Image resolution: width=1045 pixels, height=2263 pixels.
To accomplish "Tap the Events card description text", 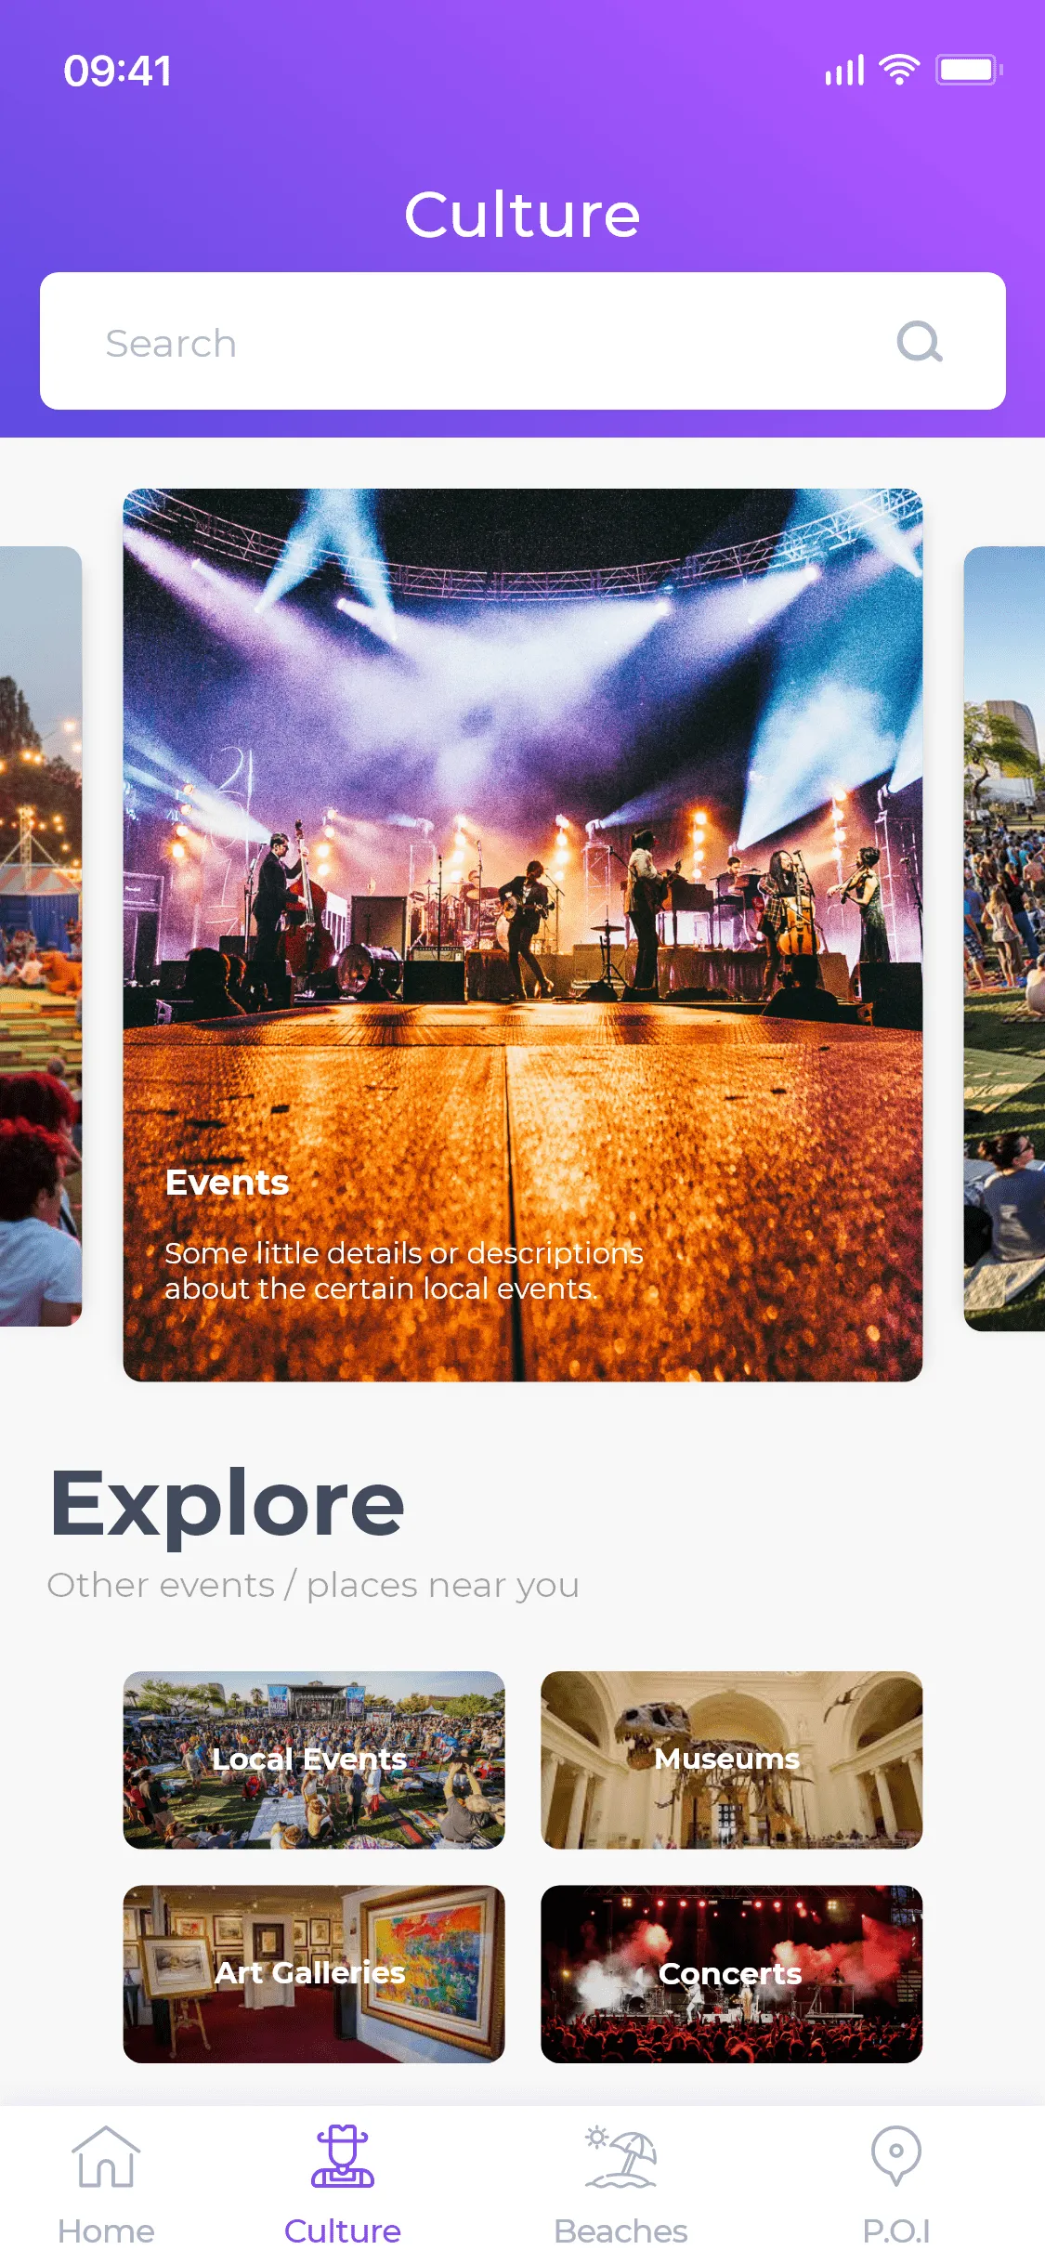I will coord(404,1271).
